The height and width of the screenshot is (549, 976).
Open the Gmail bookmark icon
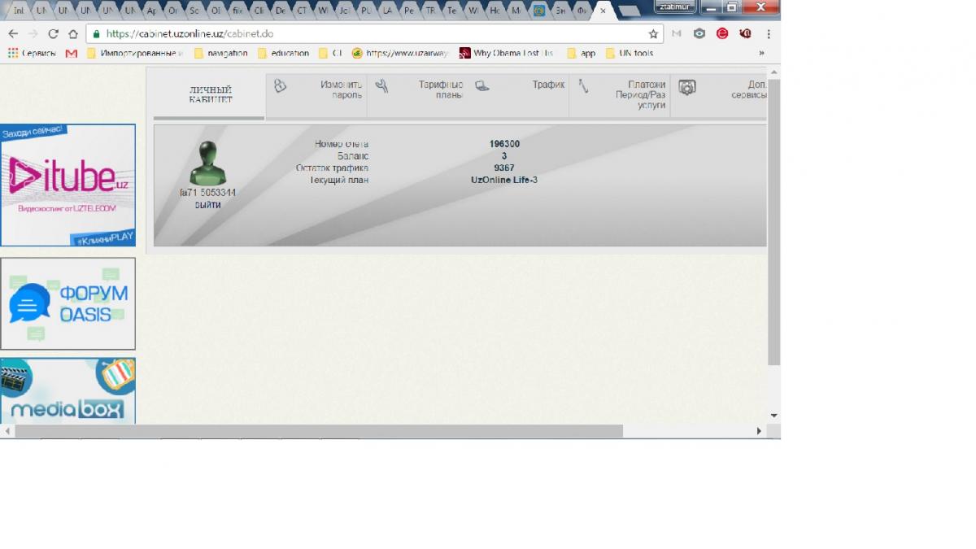[x=72, y=54]
